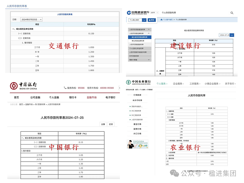
Task: Click 人民币存款利率 heading on ABC page
Action: (x=196, y=95)
